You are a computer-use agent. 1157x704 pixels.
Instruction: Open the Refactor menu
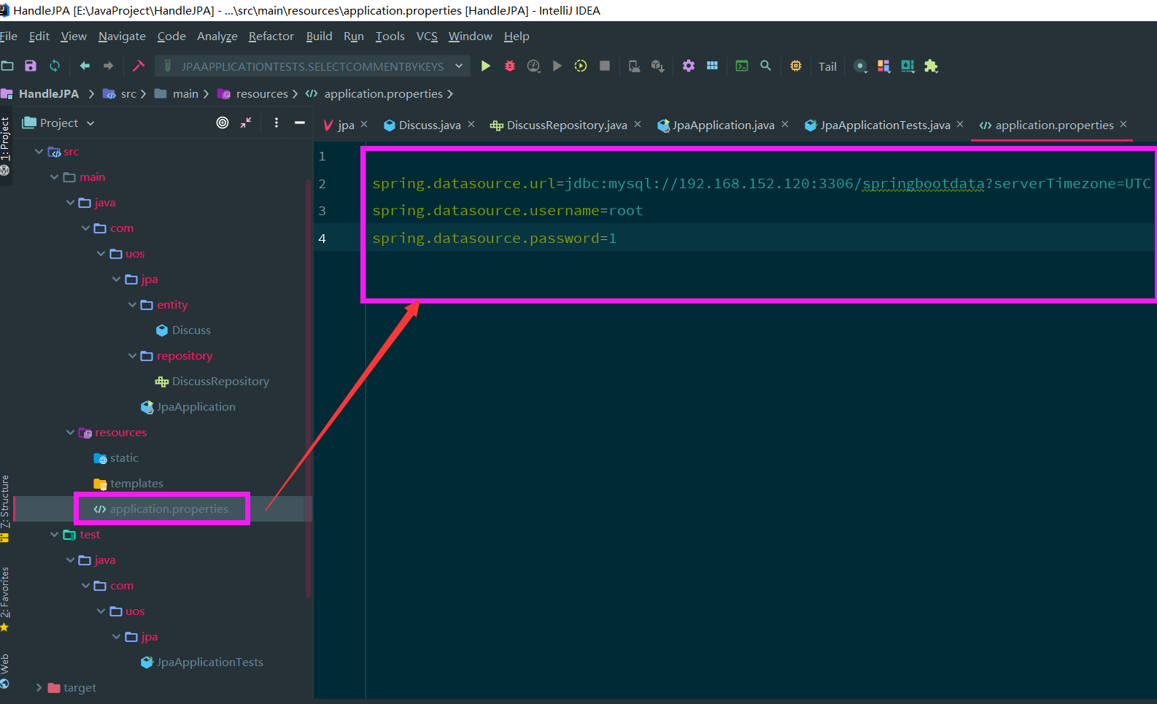271,36
